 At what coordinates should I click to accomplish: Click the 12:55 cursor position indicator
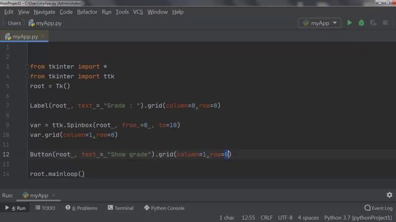[248, 218]
